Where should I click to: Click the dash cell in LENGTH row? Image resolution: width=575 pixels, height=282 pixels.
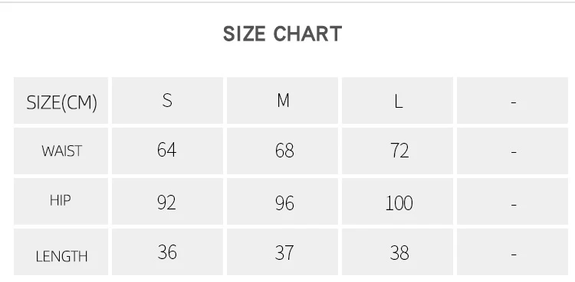(513, 251)
